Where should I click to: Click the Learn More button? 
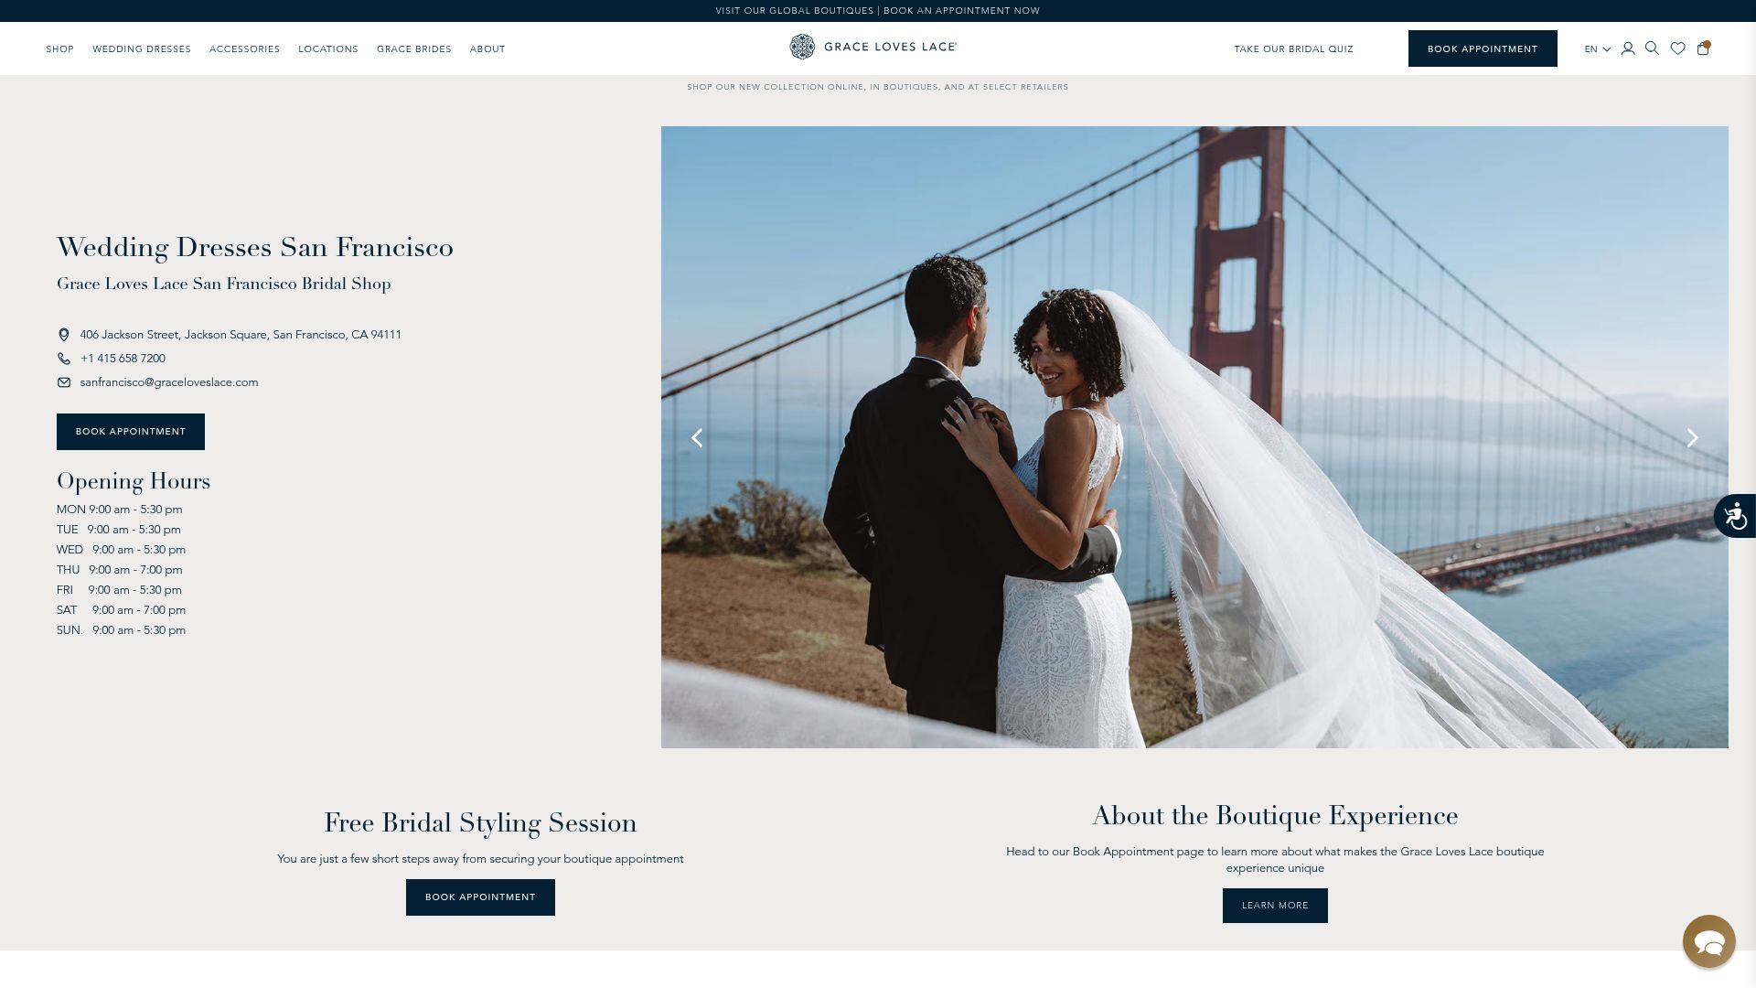point(1275,906)
